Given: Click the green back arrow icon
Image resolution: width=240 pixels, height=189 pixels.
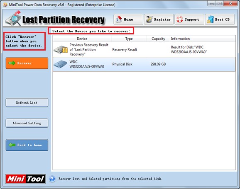Looking at the screenshot, I should click(x=12, y=145).
